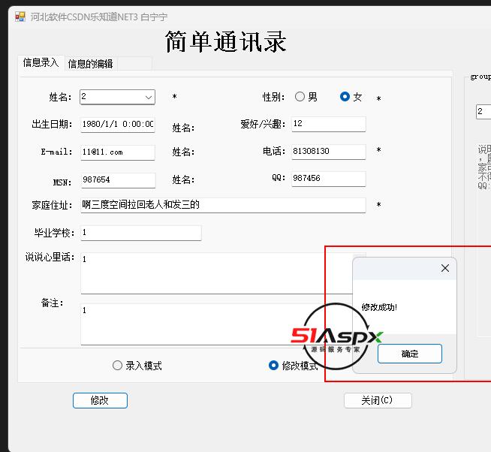The height and width of the screenshot is (452, 491).
Task: Expand the 姓名 combo box dropdown
Action: [149, 97]
